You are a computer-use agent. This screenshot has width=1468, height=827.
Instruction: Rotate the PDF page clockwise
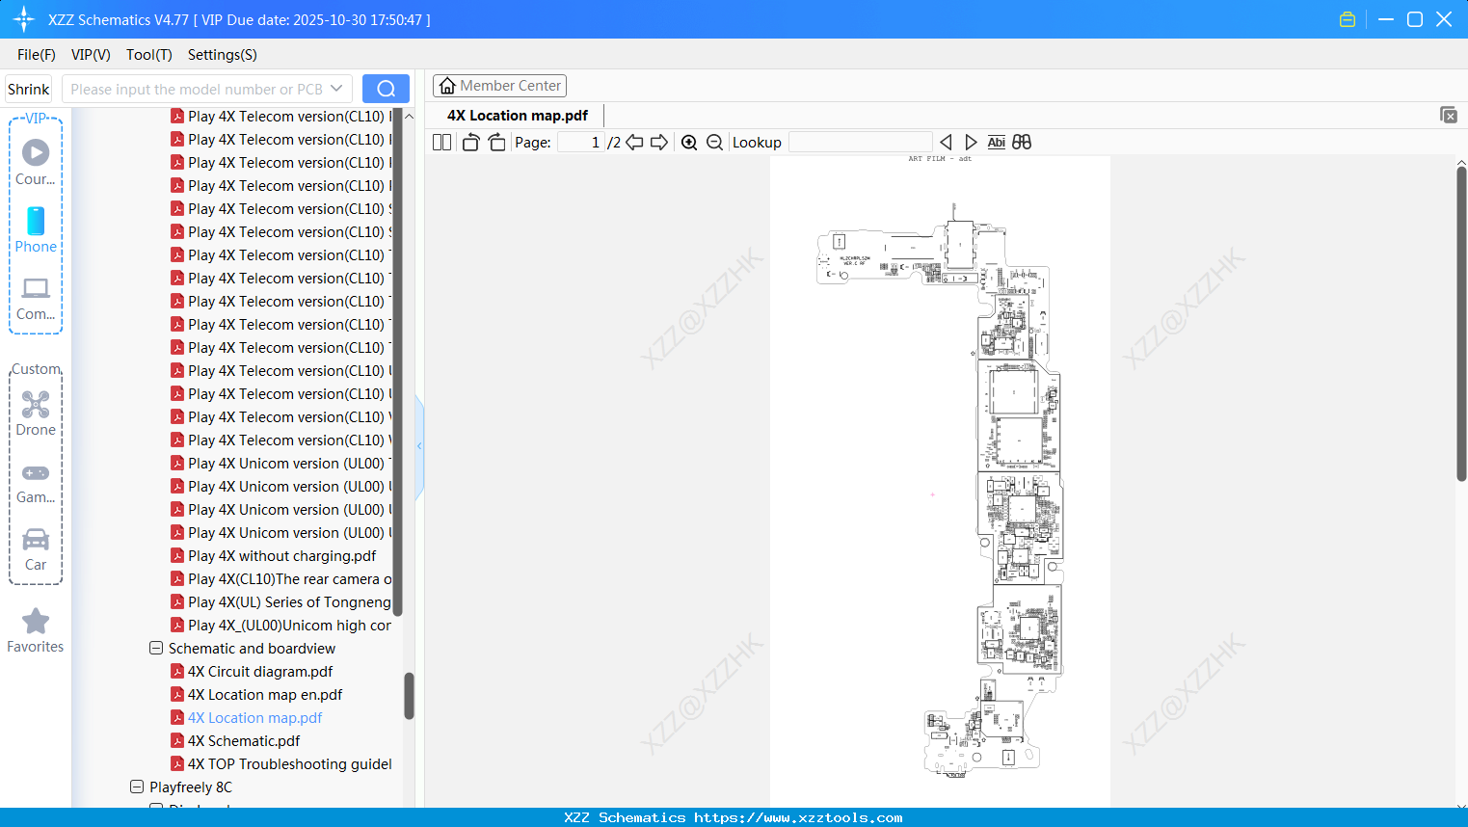tap(496, 143)
